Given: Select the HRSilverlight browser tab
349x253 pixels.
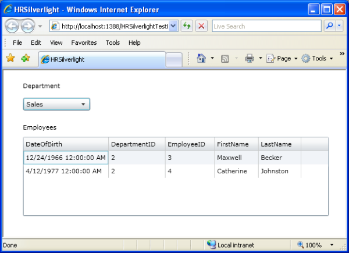Looking at the screenshot, I should pyautogui.click(x=102, y=59).
